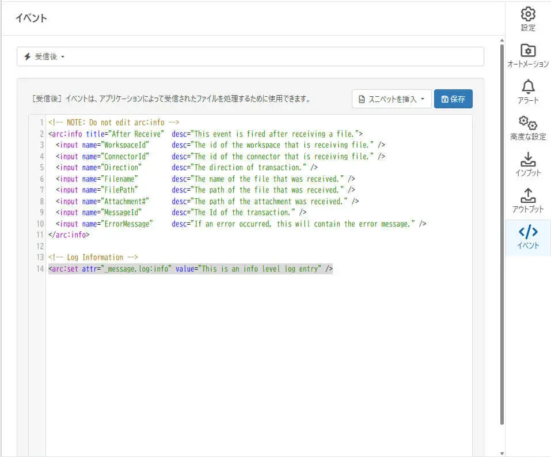Click the vertical scrollbar thumb

click(502, 235)
